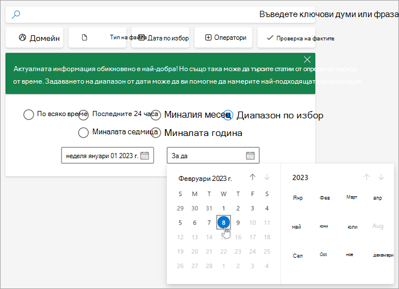Image resolution: width=399 pixels, height=289 pixels.
Task: Pick January 30 in the calendar
Action: point(195,208)
